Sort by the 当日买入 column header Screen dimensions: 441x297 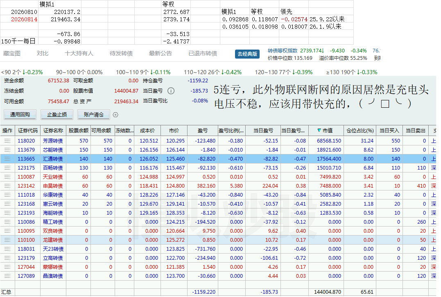coord(389,131)
